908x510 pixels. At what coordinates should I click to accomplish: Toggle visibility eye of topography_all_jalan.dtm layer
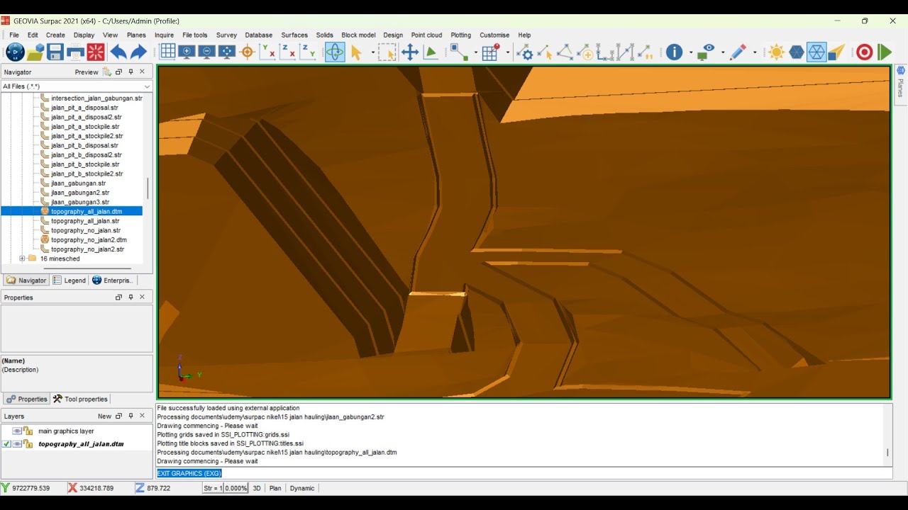(x=17, y=444)
